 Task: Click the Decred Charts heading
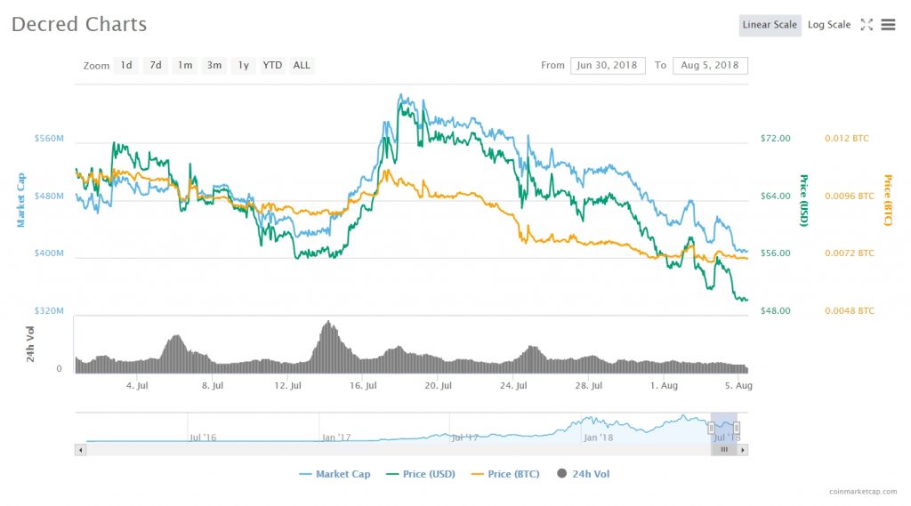point(79,24)
